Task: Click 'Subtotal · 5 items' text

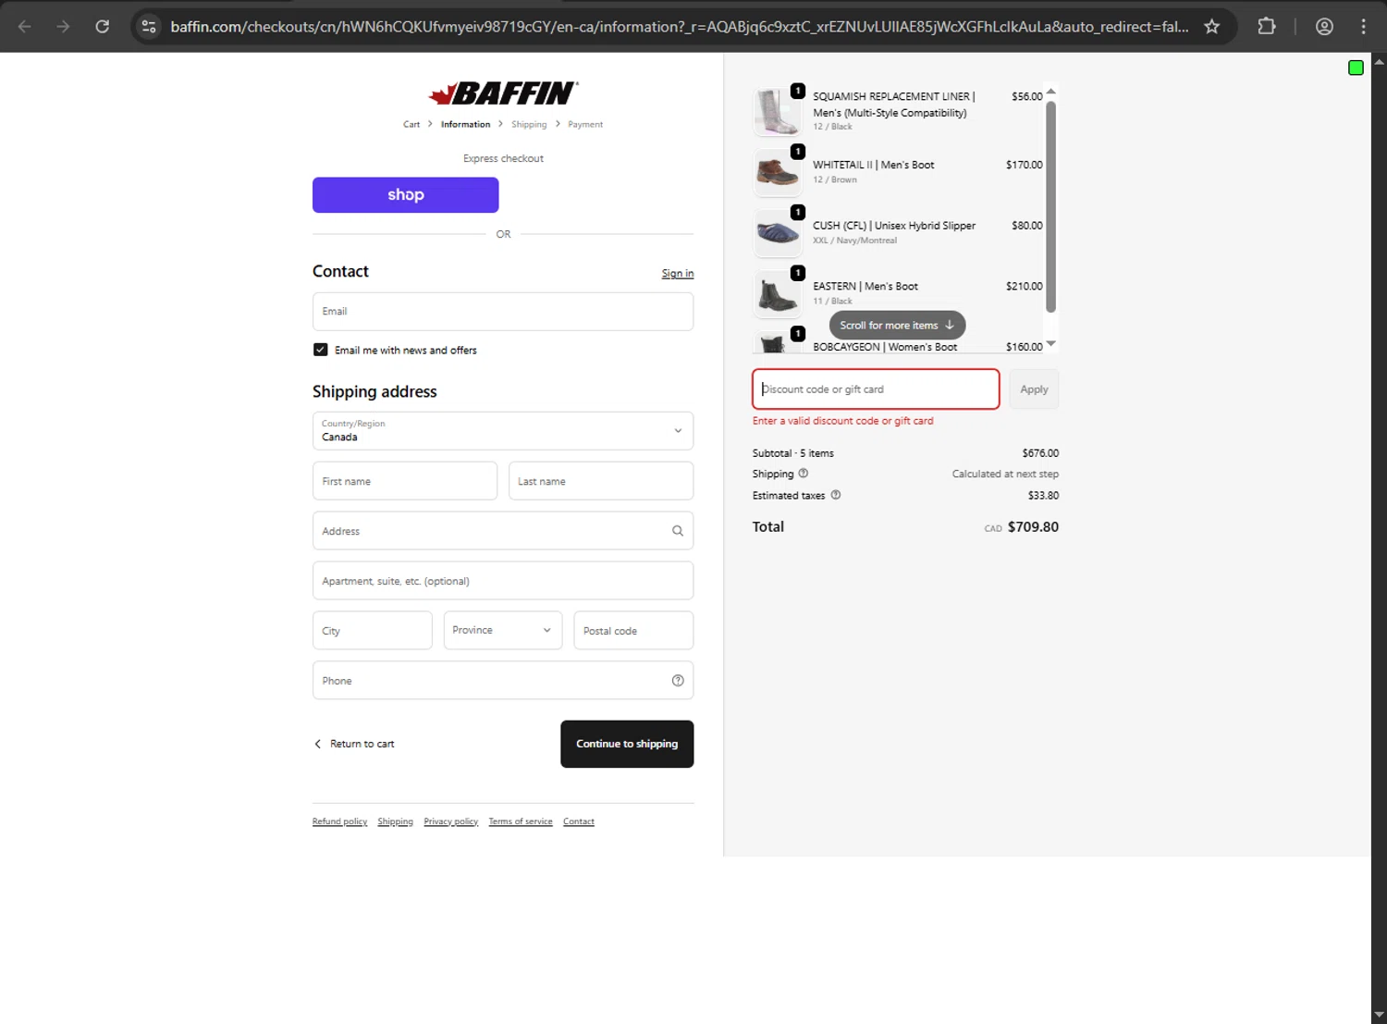Action: [x=792, y=453]
